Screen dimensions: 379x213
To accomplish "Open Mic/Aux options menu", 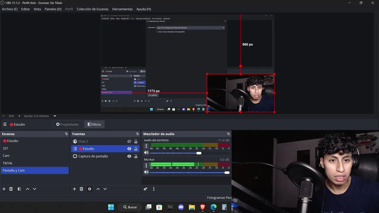I will tap(146, 166).
